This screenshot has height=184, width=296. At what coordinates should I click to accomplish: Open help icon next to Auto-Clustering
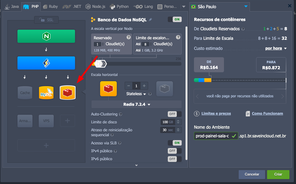coord(121,114)
